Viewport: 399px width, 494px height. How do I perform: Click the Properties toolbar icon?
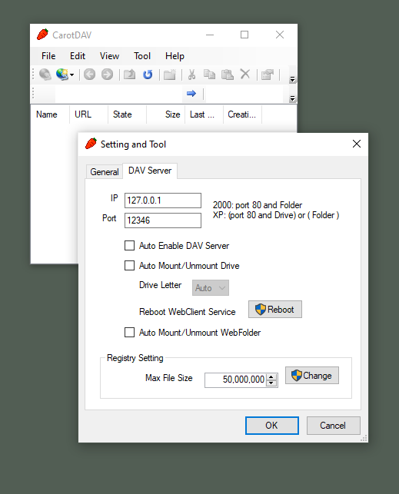(x=268, y=75)
